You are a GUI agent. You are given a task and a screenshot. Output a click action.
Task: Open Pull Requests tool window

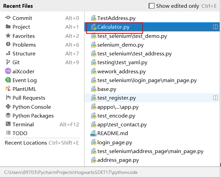coord(42,98)
